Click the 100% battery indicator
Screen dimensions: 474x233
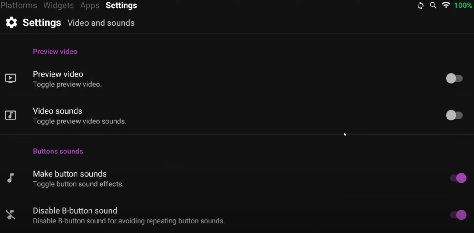coord(463,6)
